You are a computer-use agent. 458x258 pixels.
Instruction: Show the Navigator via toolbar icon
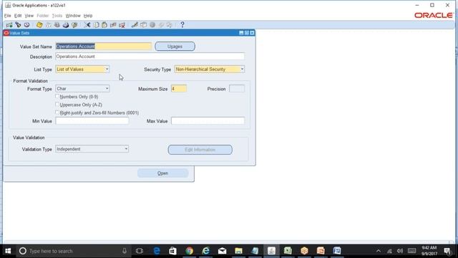(27, 25)
